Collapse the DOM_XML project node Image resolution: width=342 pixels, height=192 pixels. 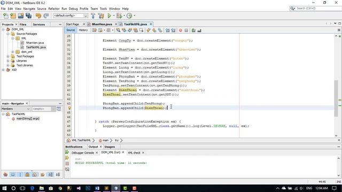coord(3,29)
